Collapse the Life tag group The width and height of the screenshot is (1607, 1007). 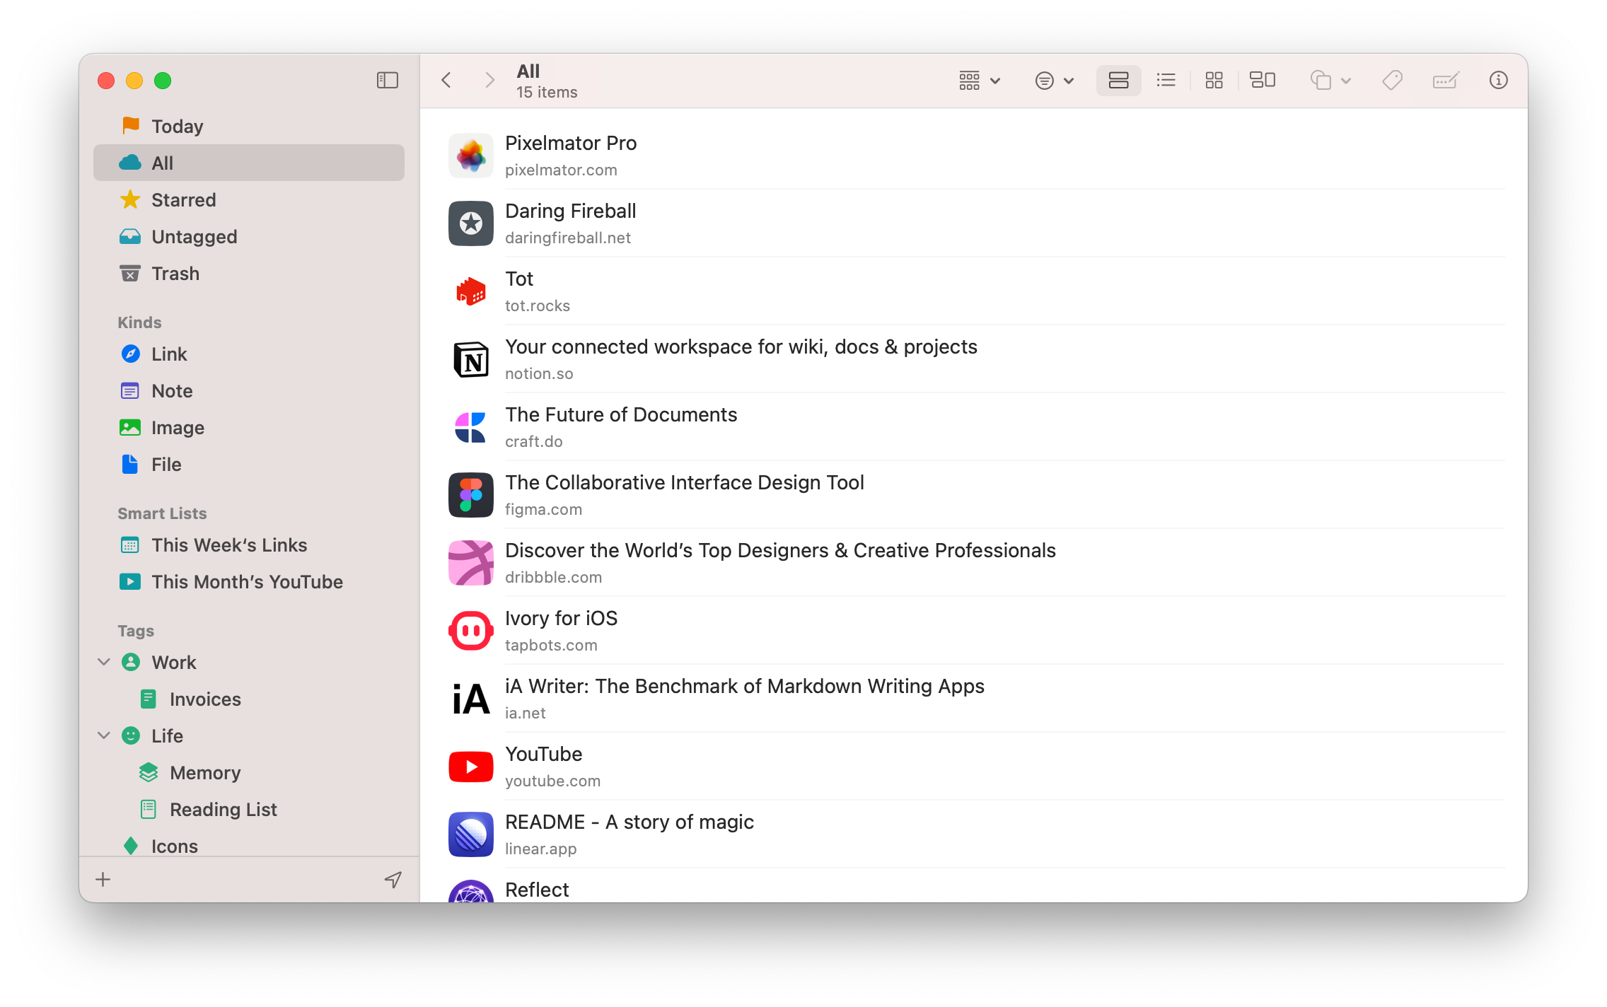(x=103, y=735)
